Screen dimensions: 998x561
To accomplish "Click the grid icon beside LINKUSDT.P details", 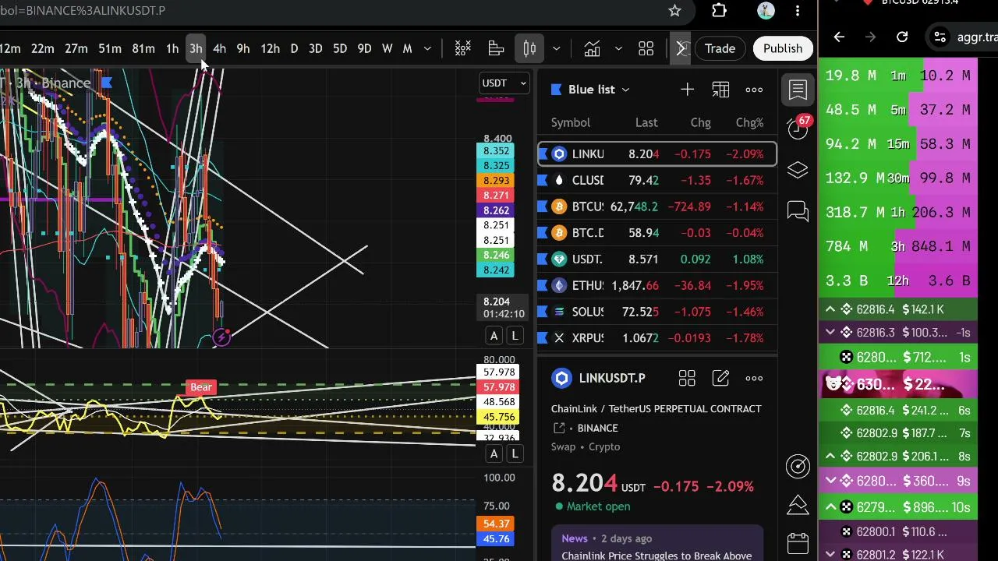I will coord(687,378).
